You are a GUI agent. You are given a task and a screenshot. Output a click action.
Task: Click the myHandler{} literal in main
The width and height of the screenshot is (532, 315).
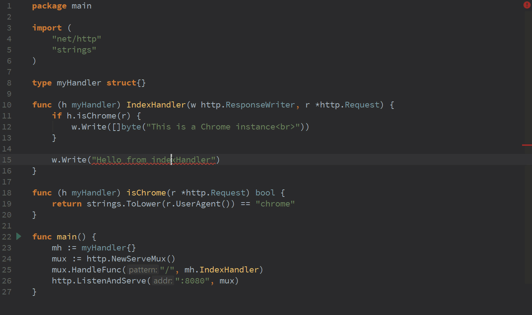[109, 248]
